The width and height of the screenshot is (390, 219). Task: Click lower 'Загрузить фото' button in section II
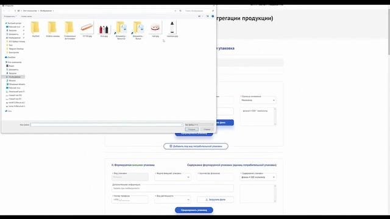(x=216, y=200)
